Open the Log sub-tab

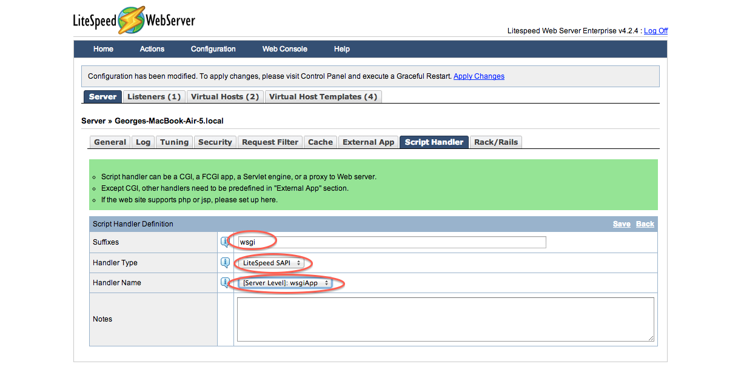[x=143, y=142]
